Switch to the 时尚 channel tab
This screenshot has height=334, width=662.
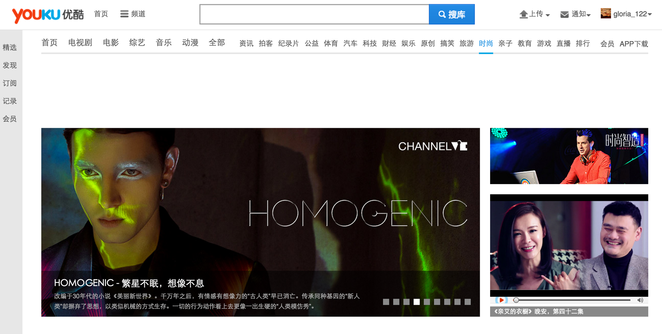tap(486, 43)
